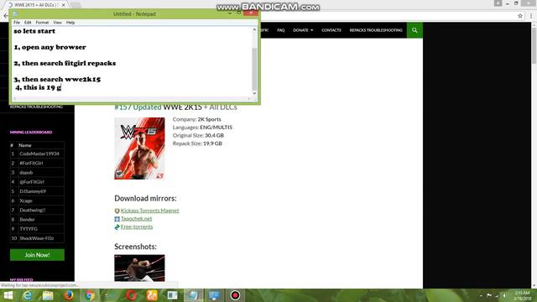Select #ForFitGirl in the leaderboard

pyautogui.click(x=32, y=163)
